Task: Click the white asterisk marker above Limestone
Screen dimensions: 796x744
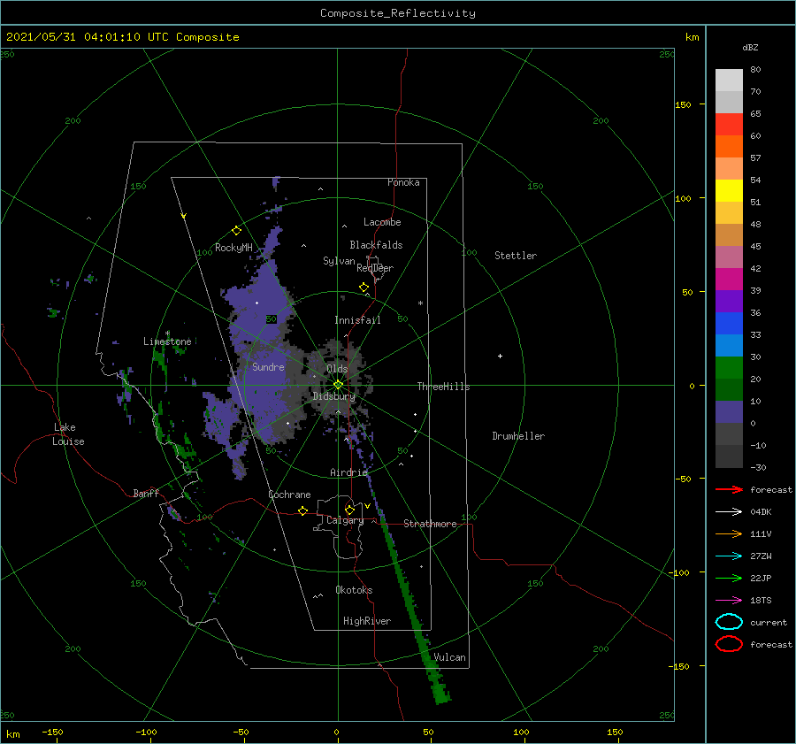Action: (167, 334)
